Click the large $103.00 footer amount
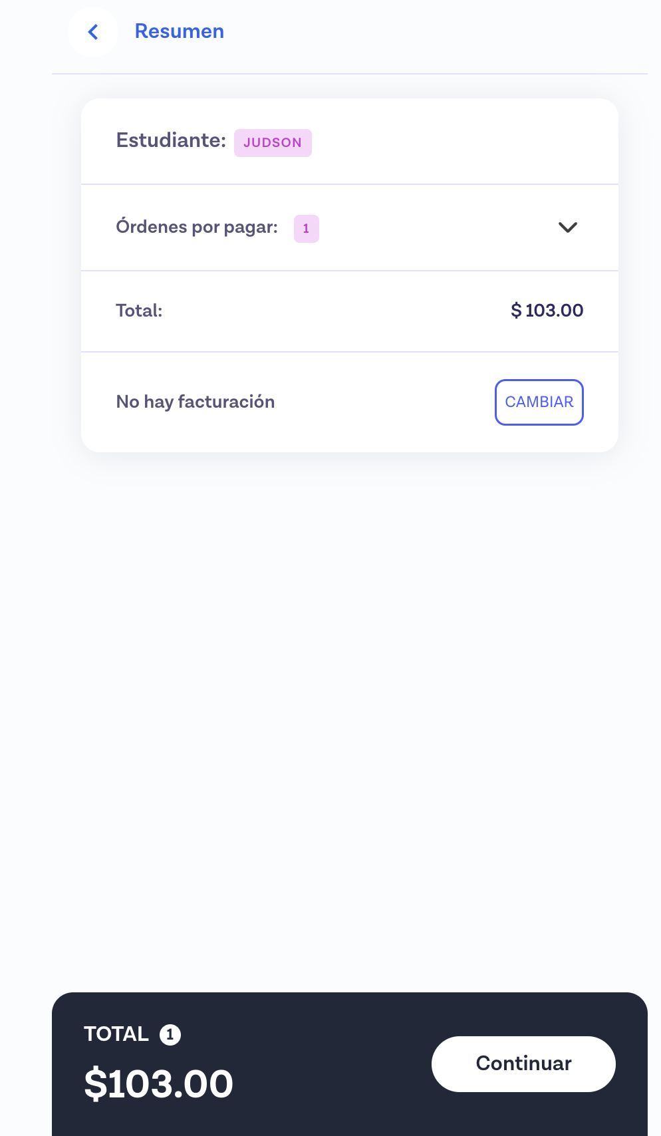The width and height of the screenshot is (661, 1136). pos(158,1084)
